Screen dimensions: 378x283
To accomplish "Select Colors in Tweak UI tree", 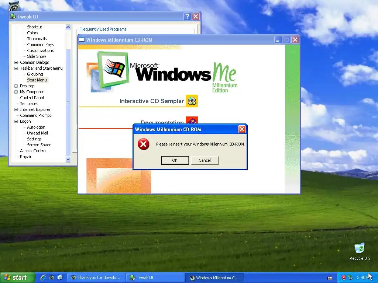I will click(32, 33).
